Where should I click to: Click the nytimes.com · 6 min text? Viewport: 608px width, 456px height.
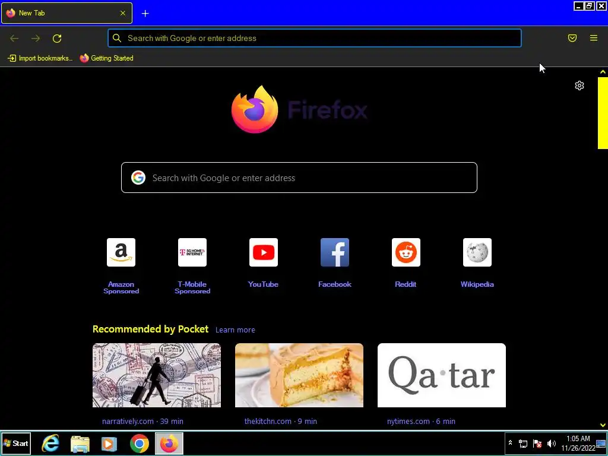(421, 422)
